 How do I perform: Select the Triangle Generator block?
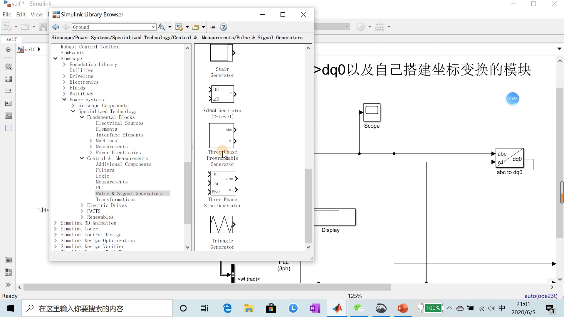tap(222, 225)
